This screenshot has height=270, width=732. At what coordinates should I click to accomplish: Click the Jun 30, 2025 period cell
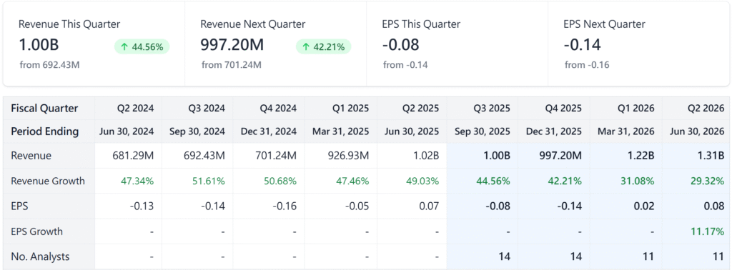(411, 131)
